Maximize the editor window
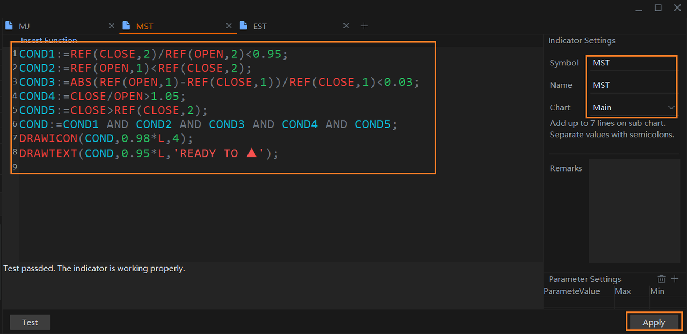The image size is (687, 334). coord(658,8)
